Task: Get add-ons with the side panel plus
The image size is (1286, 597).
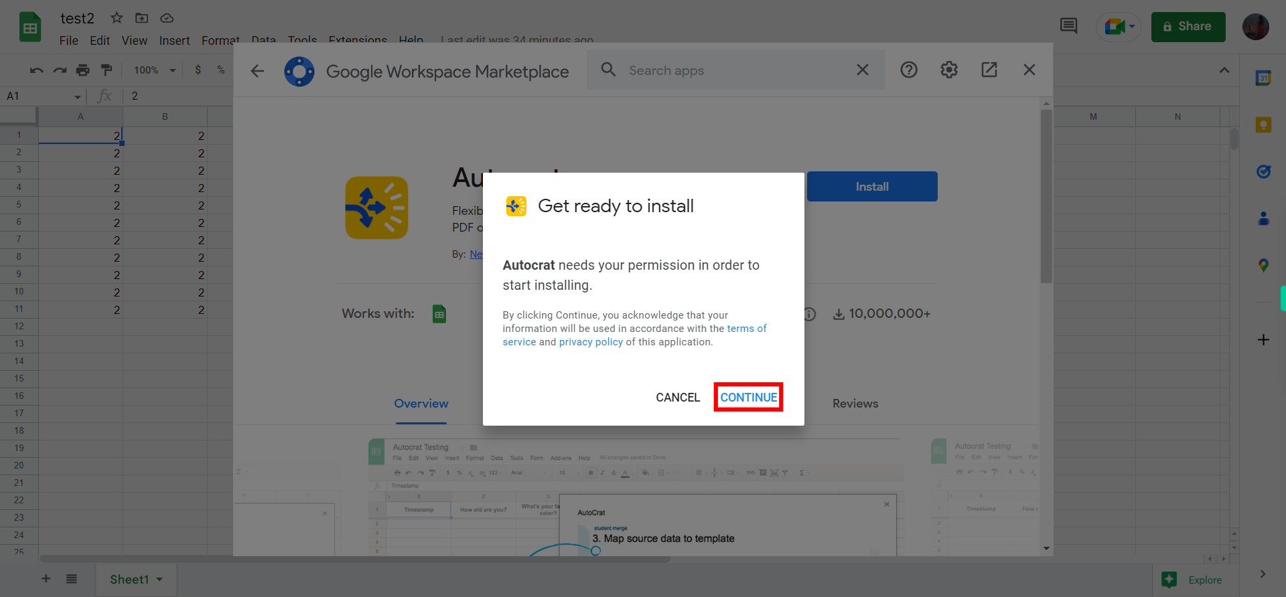Action: click(1263, 340)
